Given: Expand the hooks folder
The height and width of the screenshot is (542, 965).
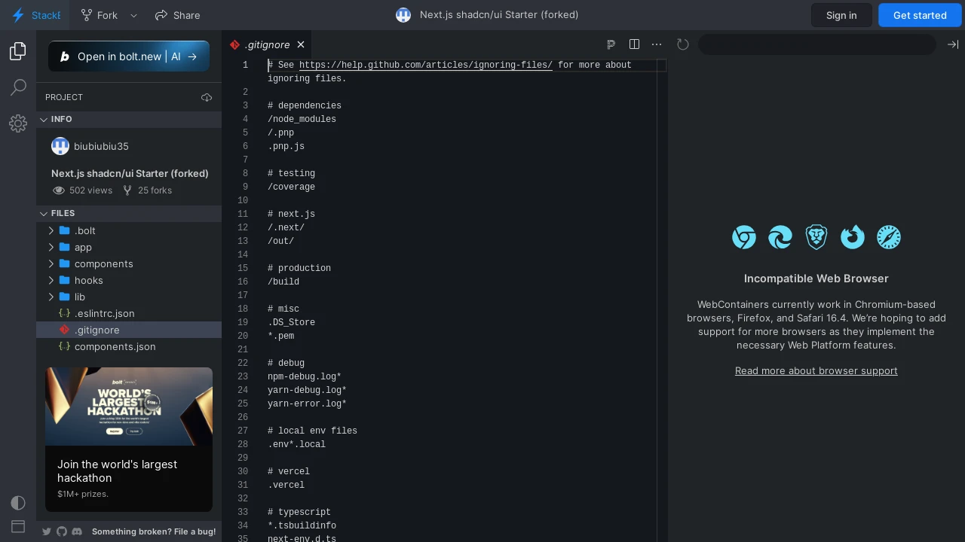Looking at the screenshot, I should (x=129, y=280).
